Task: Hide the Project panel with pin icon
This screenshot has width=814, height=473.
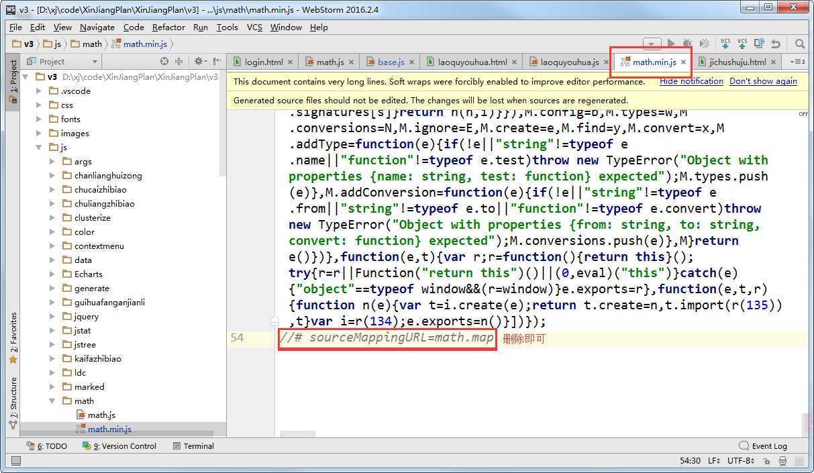Action: point(216,61)
